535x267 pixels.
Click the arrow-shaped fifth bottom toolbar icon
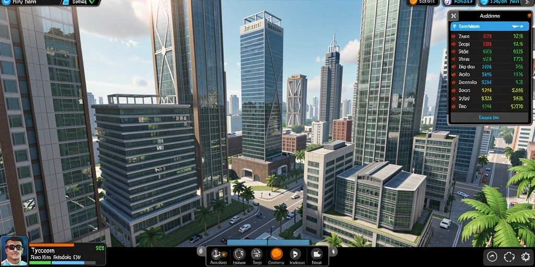[x=295, y=254]
